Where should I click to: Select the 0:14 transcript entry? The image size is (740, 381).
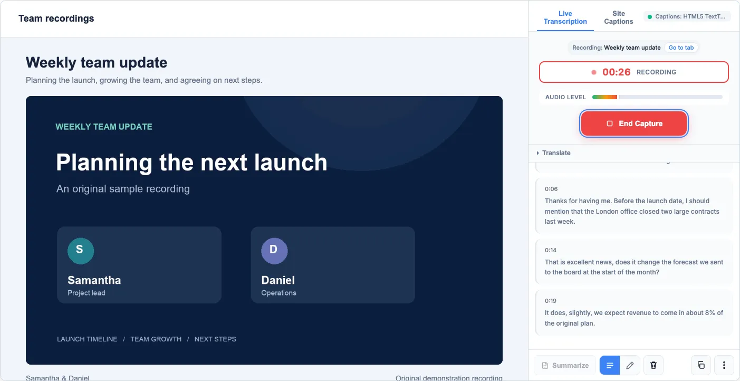pos(634,261)
